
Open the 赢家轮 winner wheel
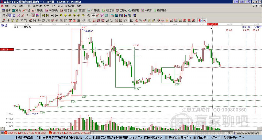(x=134, y=10)
